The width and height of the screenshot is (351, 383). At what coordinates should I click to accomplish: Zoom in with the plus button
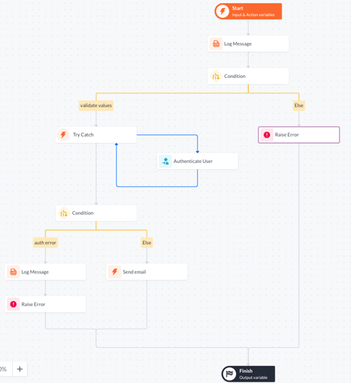pyautogui.click(x=20, y=369)
